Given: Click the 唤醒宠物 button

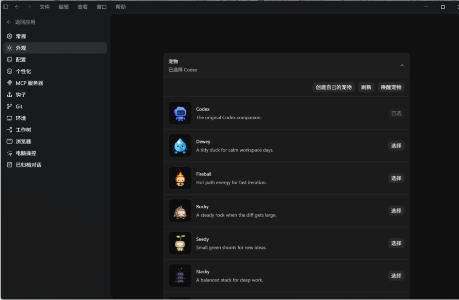Looking at the screenshot, I should click(x=391, y=87).
